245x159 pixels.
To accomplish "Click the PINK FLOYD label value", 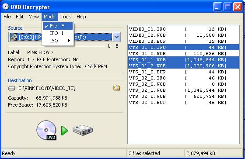I will 40,52.
